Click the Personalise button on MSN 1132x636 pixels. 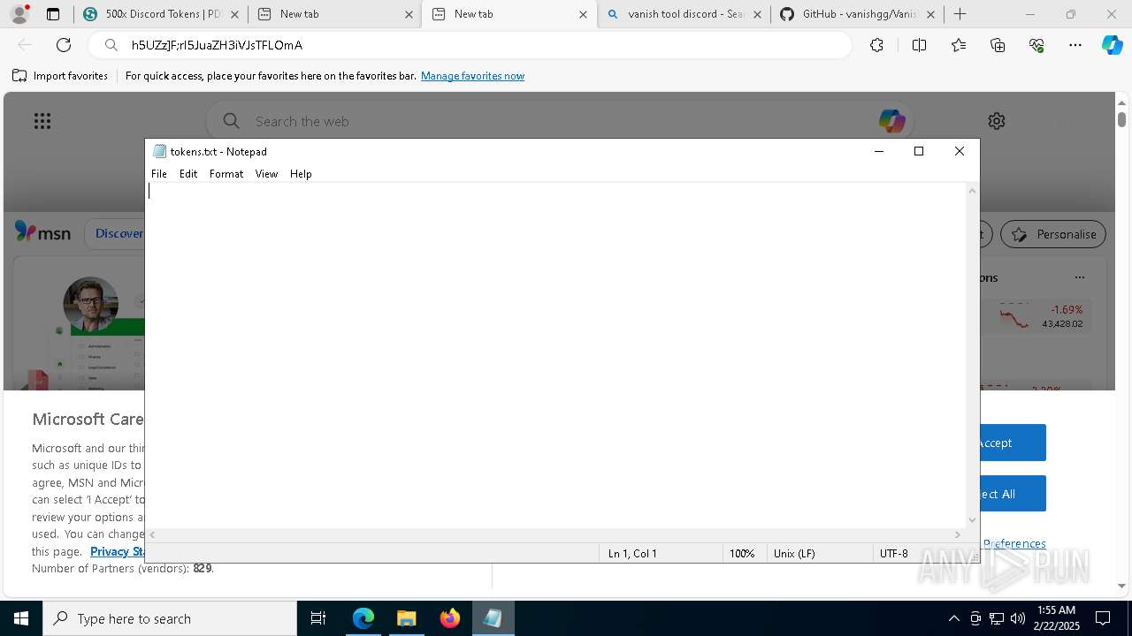pos(1053,234)
